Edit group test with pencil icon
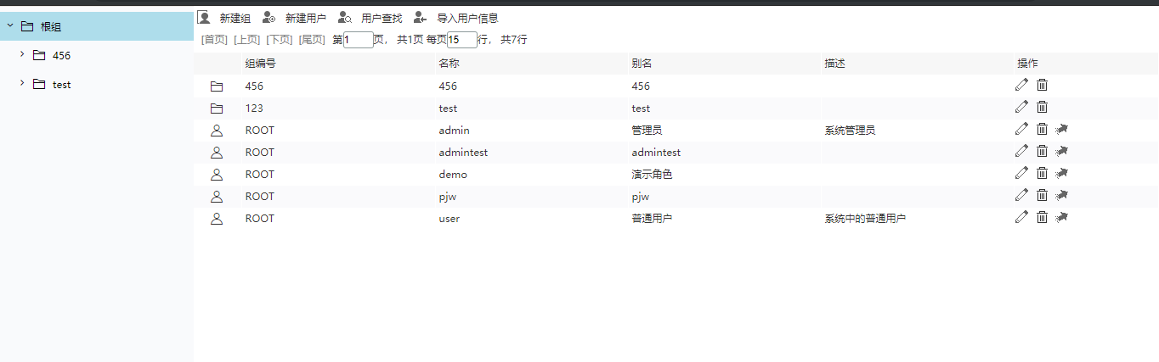Viewport: 1159px width, 362px height. pos(1021,107)
